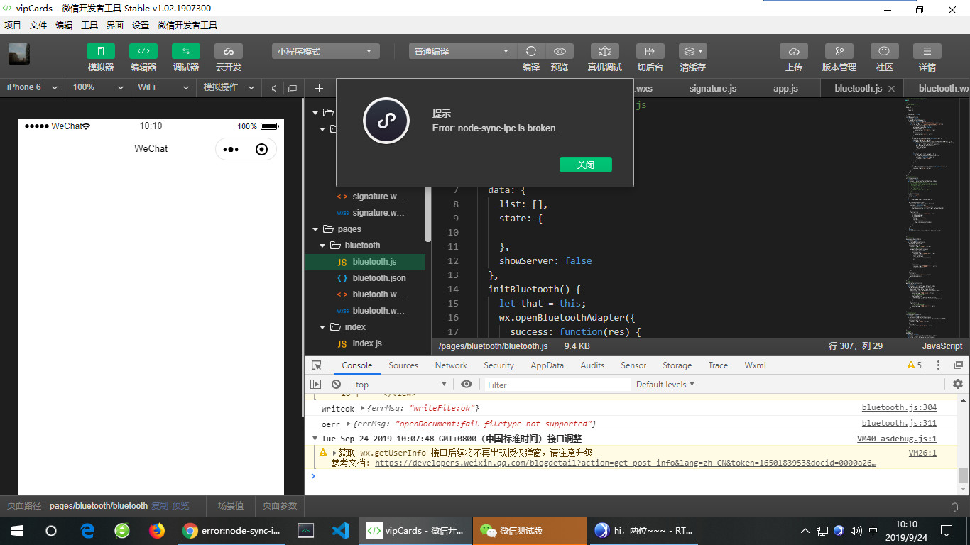The height and width of the screenshot is (545, 970).
Task: Open the 文件 menu
Action: 38,25
